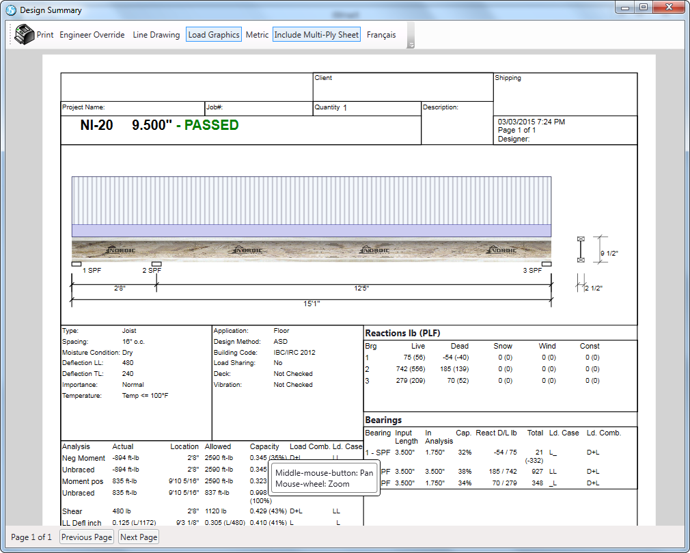Maximize the Design Summary window

[x=643, y=8]
